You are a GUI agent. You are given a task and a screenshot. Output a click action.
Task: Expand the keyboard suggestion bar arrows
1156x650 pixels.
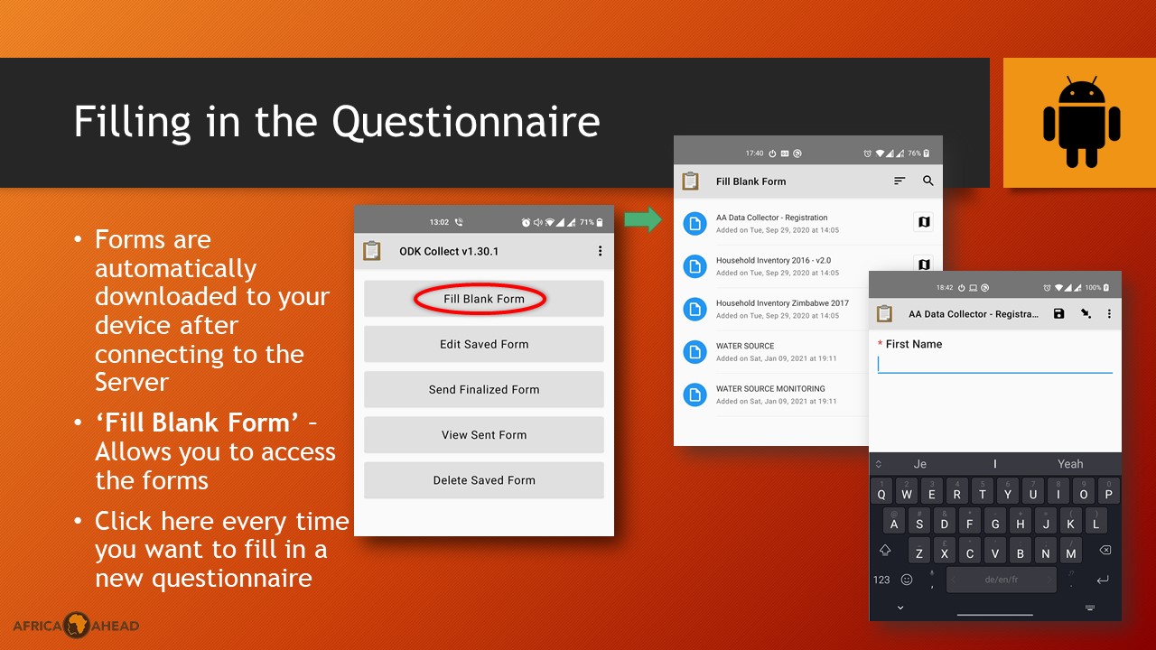pyautogui.click(x=878, y=464)
